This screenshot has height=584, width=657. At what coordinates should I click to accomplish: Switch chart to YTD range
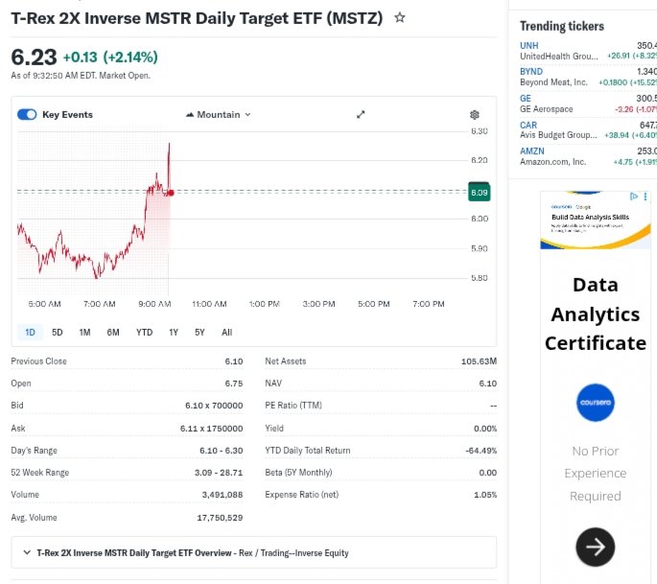[144, 332]
